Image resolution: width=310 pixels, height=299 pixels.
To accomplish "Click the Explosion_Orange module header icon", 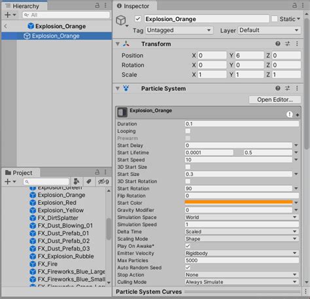I will pyautogui.click(x=122, y=113).
